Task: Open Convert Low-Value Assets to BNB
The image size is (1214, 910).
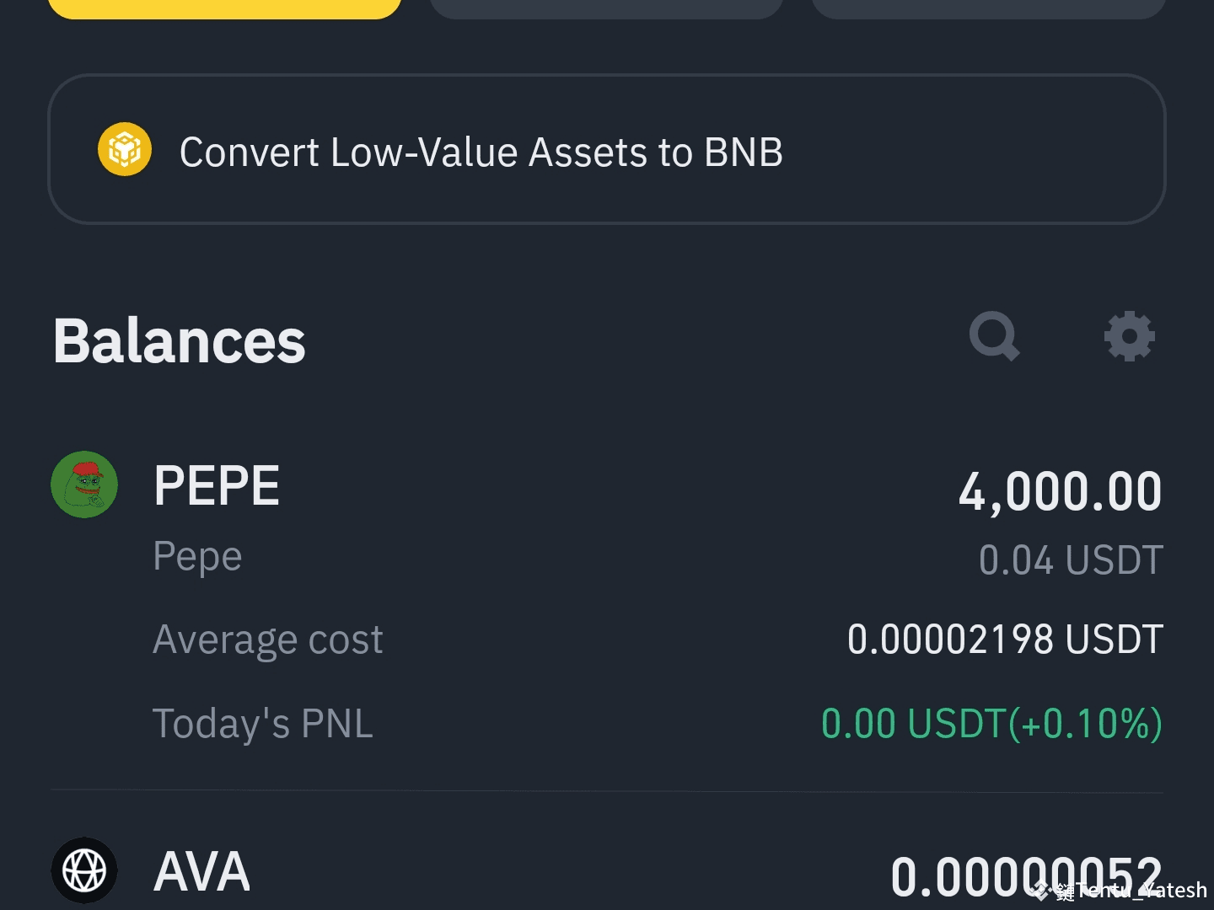Action: click(481, 152)
